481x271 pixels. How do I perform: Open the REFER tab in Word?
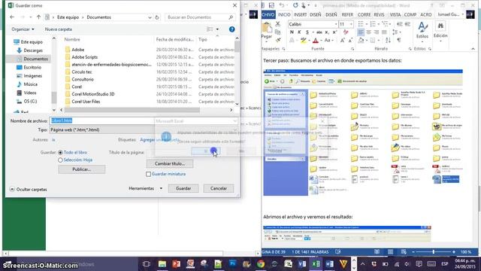coord(347,15)
